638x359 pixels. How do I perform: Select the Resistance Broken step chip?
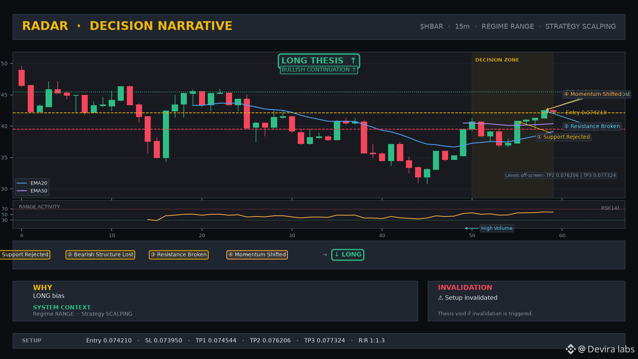pos(178,255)
